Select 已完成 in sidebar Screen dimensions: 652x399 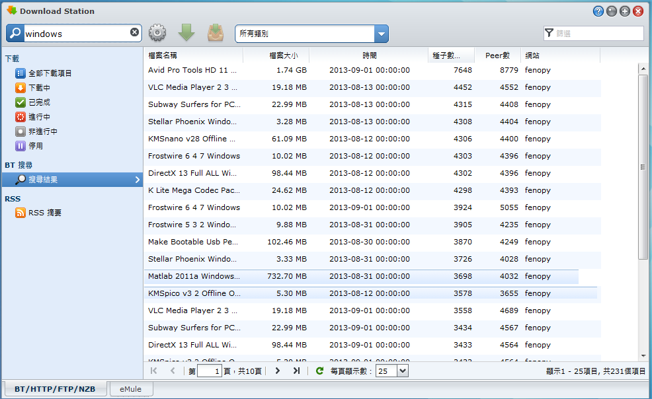pos(32,102)
